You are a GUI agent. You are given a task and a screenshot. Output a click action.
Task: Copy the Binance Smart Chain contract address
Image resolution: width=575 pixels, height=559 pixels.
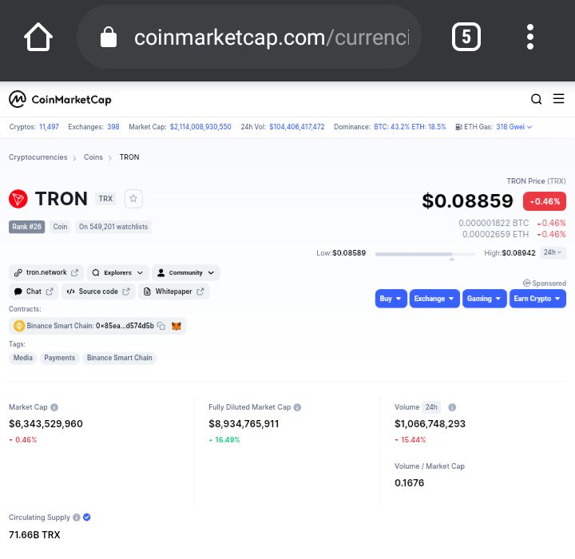click(161, 326)
